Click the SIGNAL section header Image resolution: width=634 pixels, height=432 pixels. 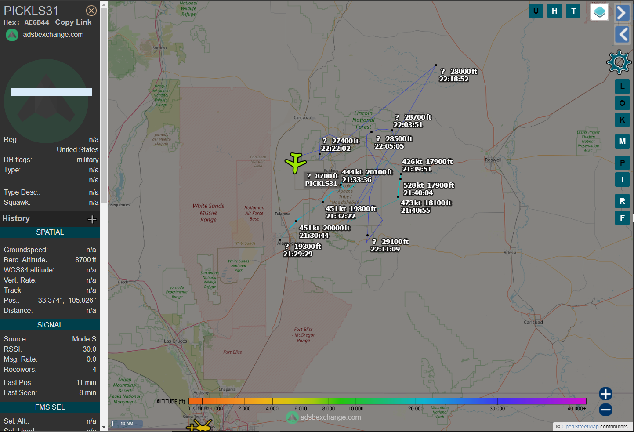[50, 325]
